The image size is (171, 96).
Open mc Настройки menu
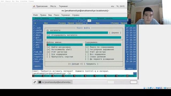(x=85, y=18)
